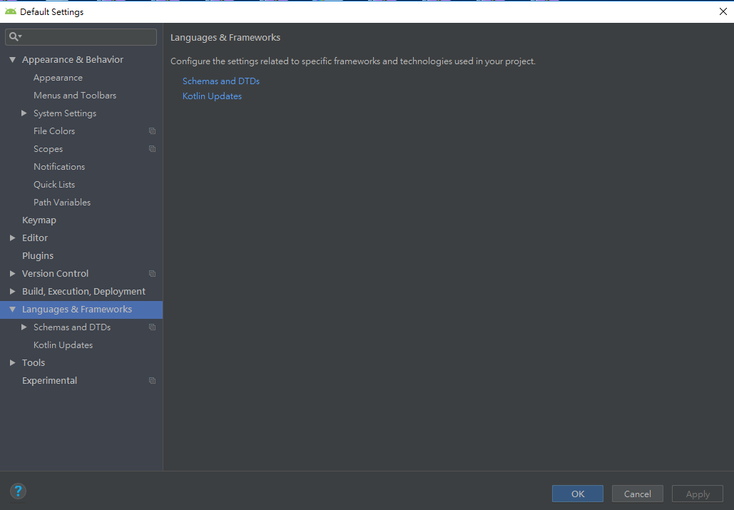Collapse the Languages & Frameworks section
734x510 pixels.
[x=11, y=309]
